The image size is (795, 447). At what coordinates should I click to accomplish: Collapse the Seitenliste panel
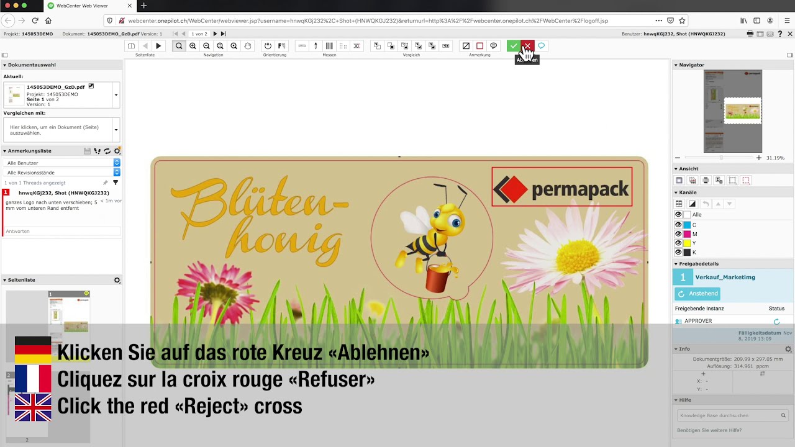tap(5, 280)
